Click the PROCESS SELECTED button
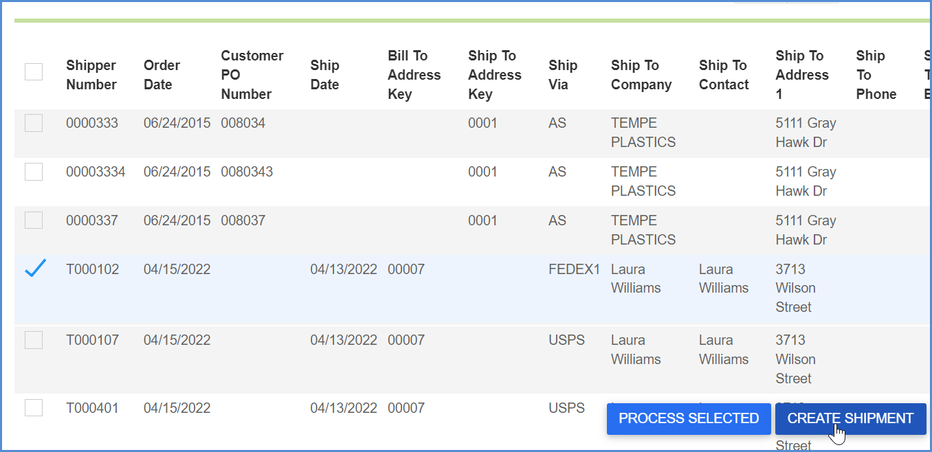 click(x=689, y=419)
